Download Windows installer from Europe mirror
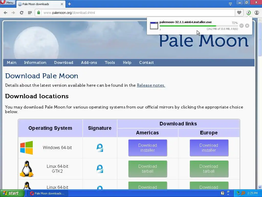Screen dimensions: 262x197 209,148
